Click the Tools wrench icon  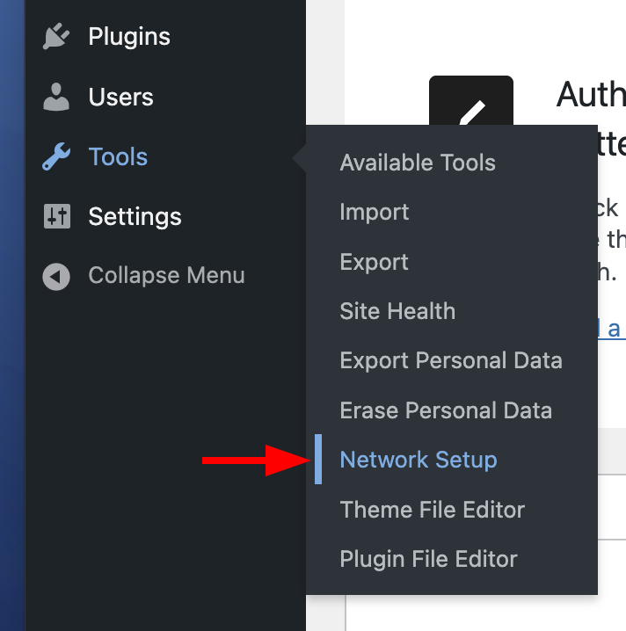[x=56, y=157]
